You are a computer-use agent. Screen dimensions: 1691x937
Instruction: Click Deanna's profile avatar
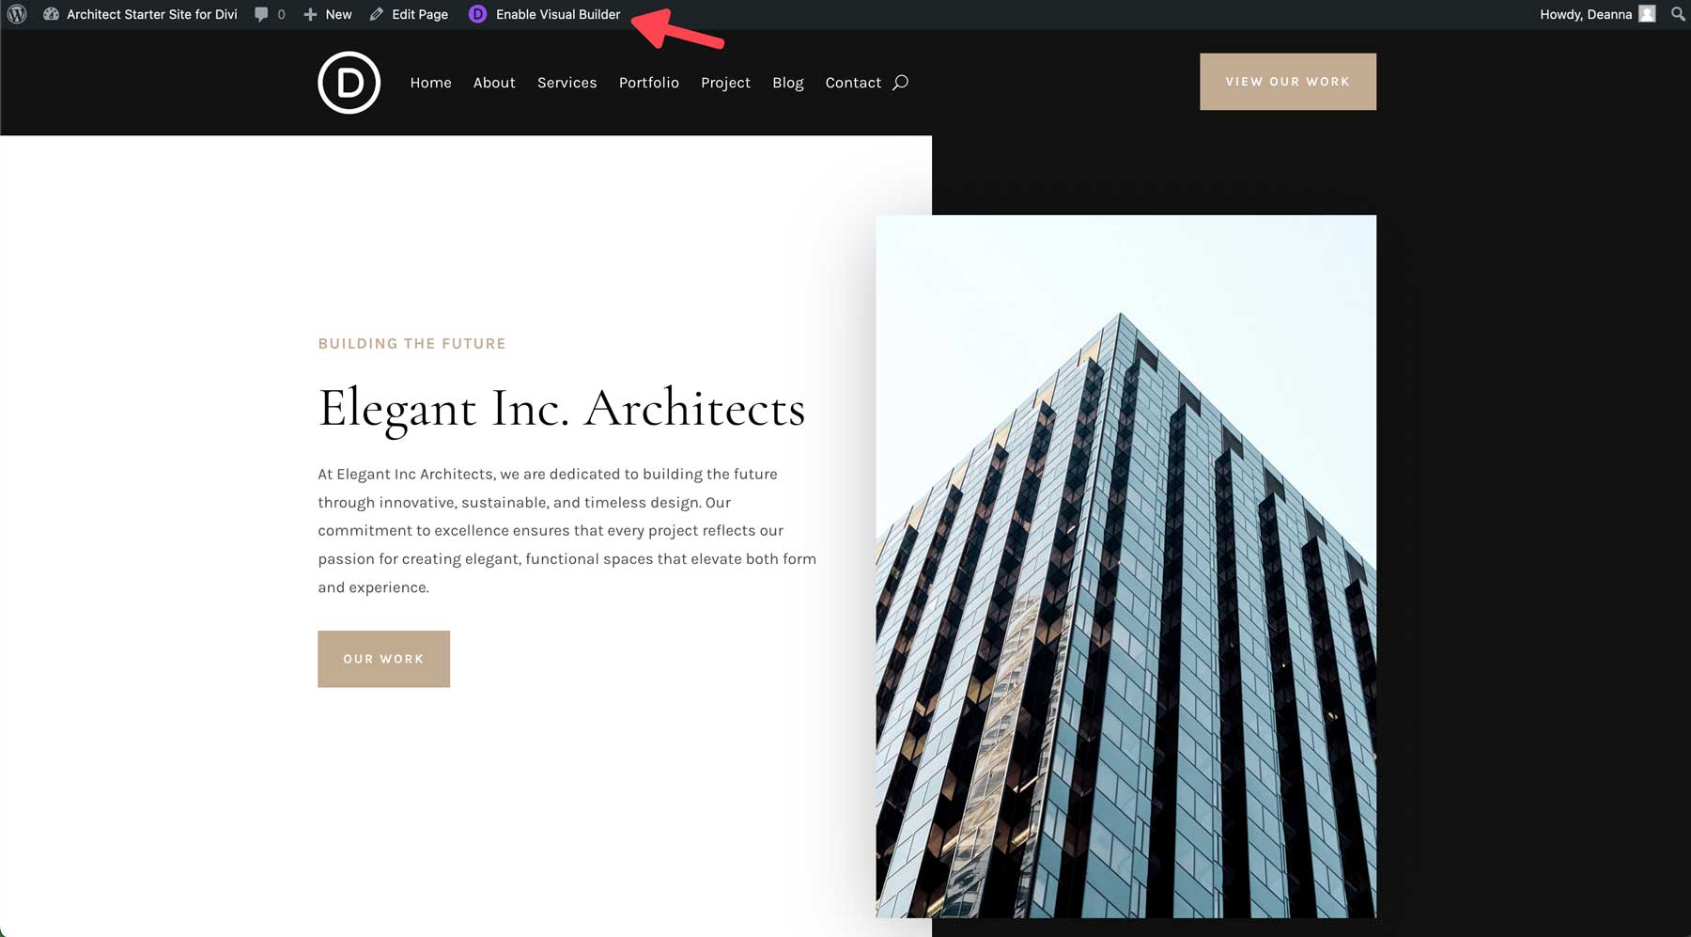pyautogui.click(x=1647, y=14)
